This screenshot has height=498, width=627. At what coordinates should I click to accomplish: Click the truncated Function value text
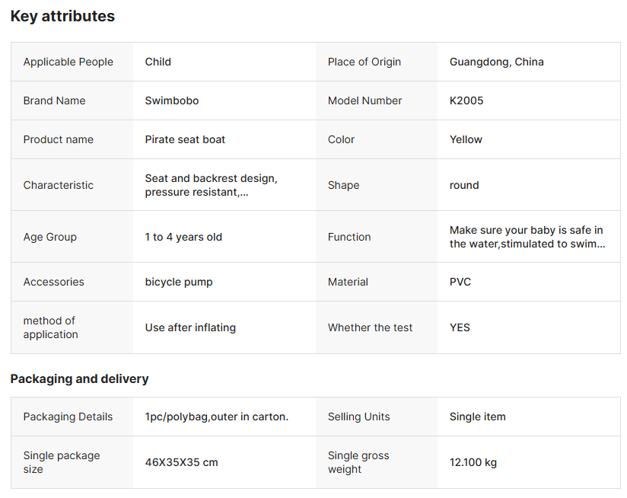[527, 237]
